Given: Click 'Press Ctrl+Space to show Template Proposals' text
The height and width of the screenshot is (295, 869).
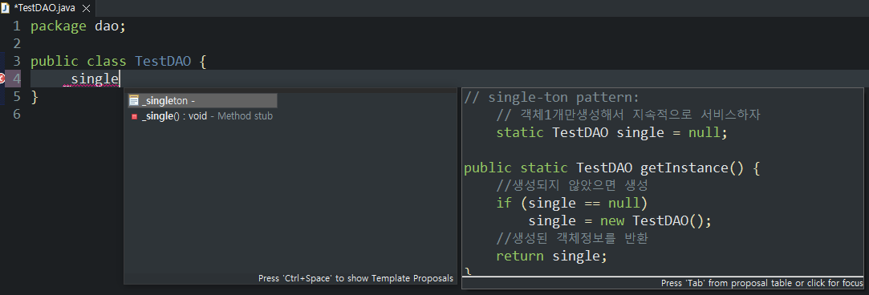Looking at the screenshot, I should 355,278.
